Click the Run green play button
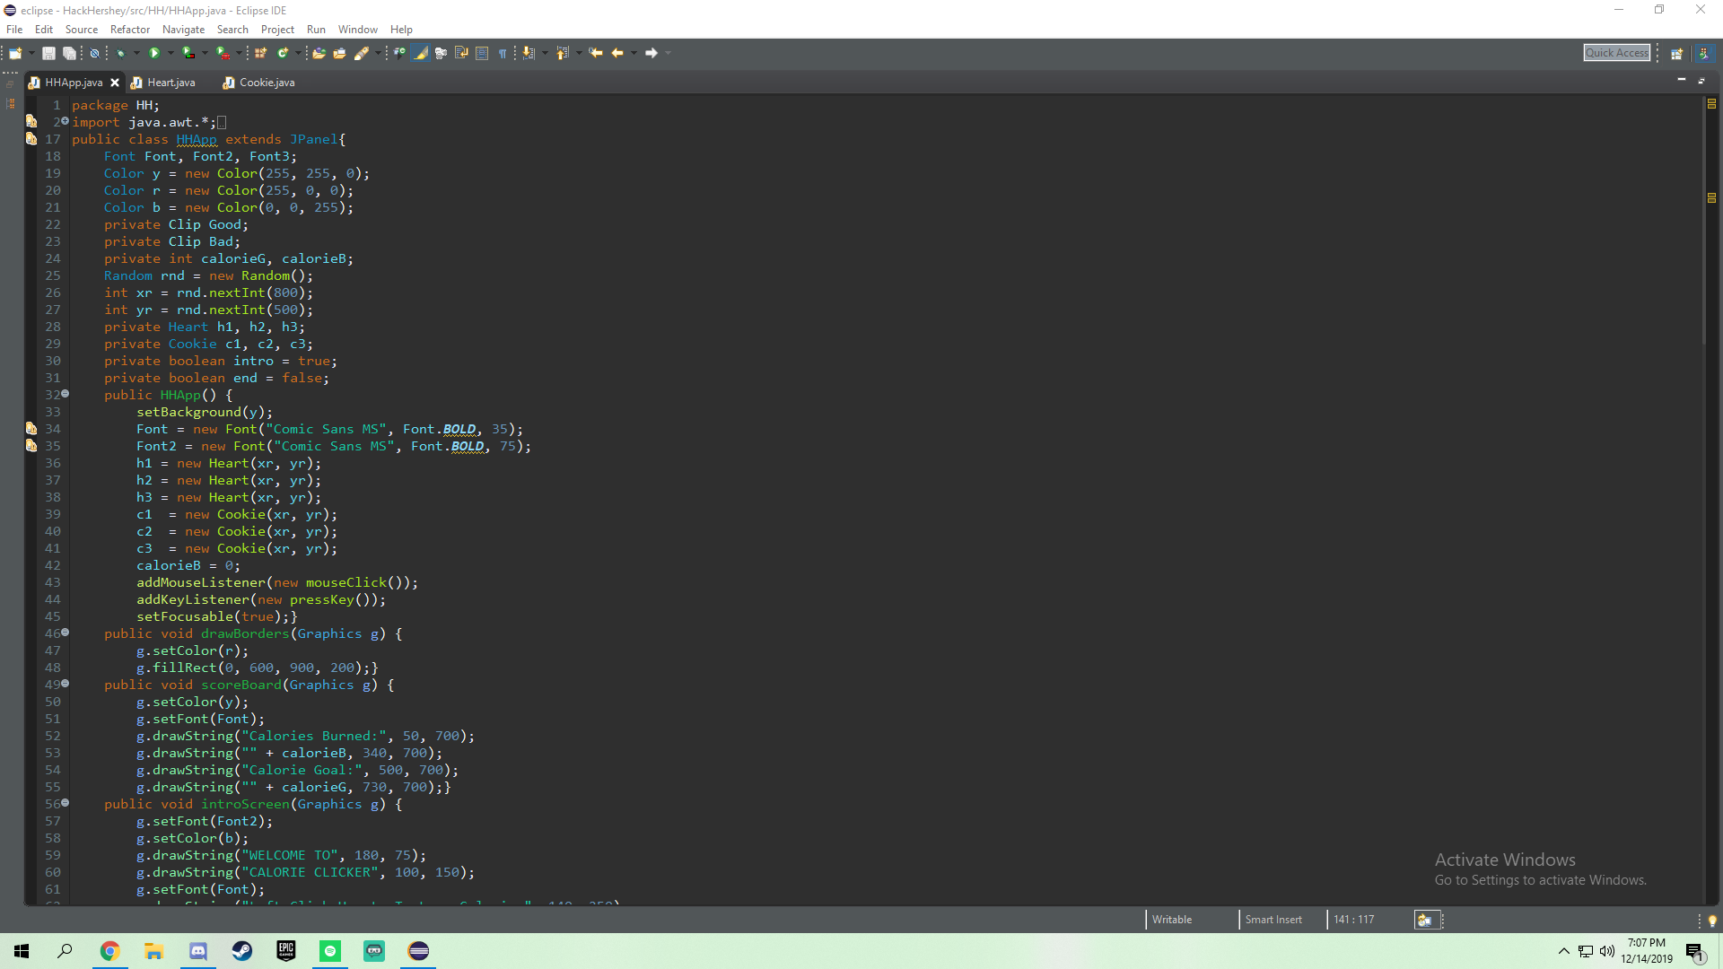The width and height of the screenshot is (1723, 969). [154, 54]
